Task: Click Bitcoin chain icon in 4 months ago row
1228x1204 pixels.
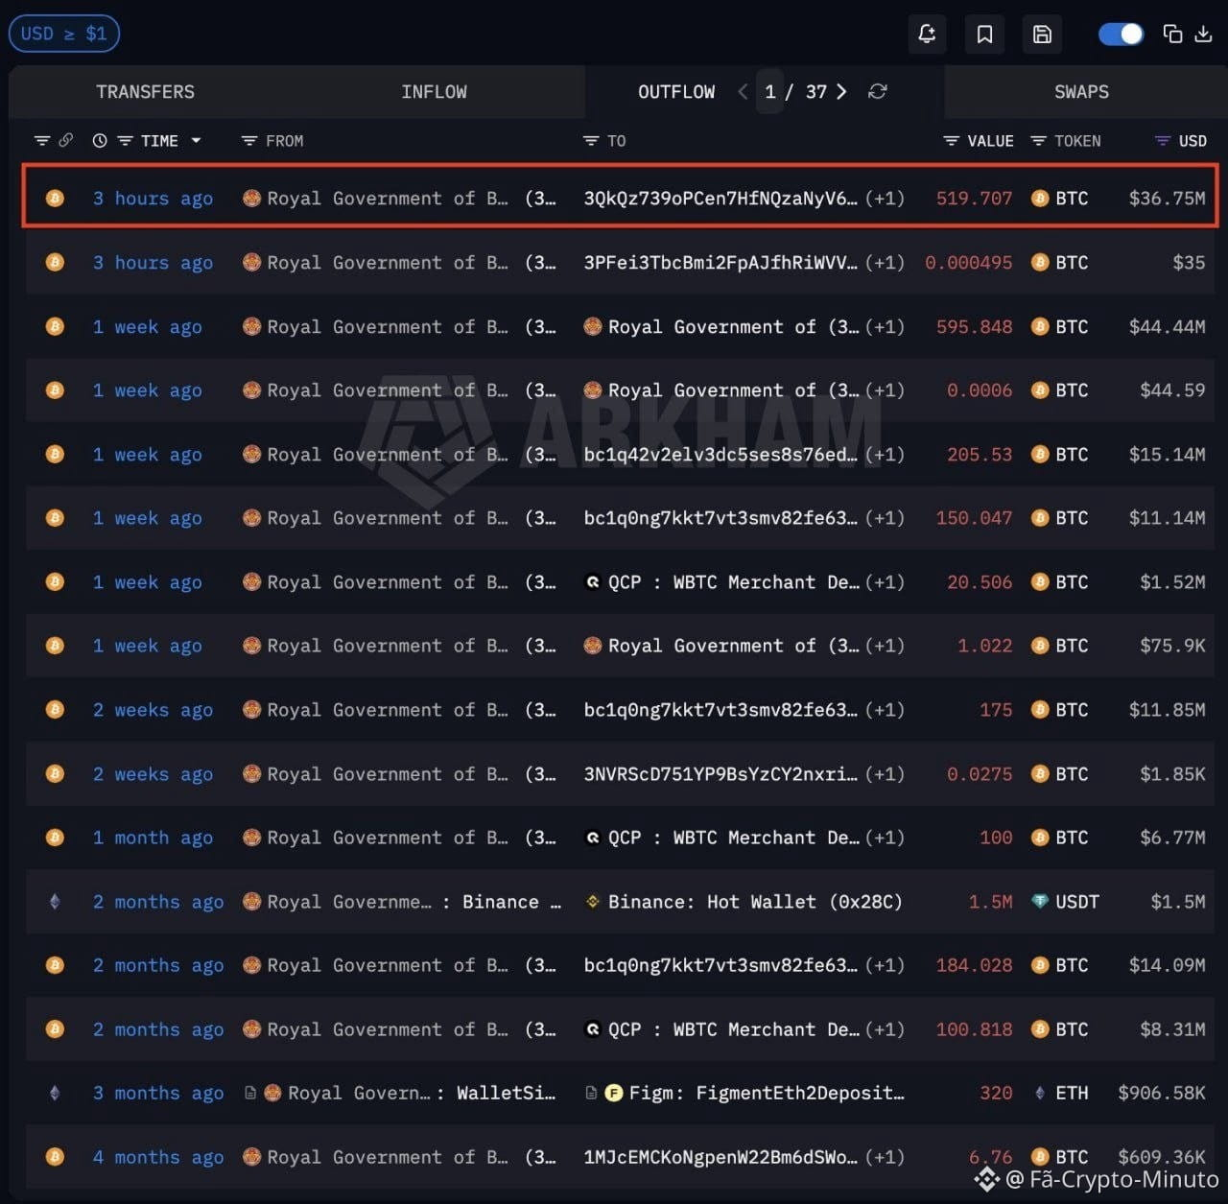Action: (x=55, y=1157)
